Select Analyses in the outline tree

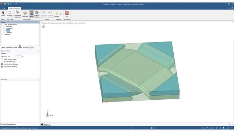pos(7,34)
